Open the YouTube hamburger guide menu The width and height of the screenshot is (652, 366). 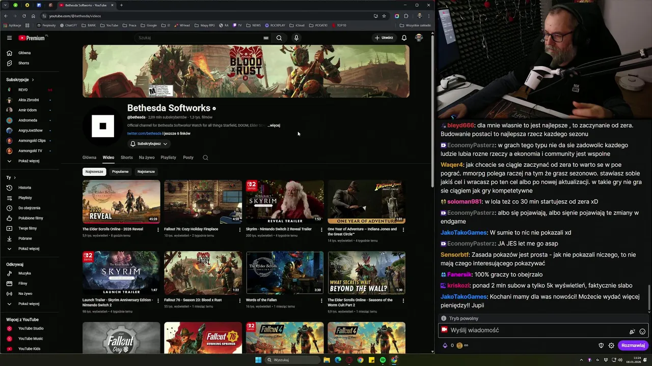point(9,38)
